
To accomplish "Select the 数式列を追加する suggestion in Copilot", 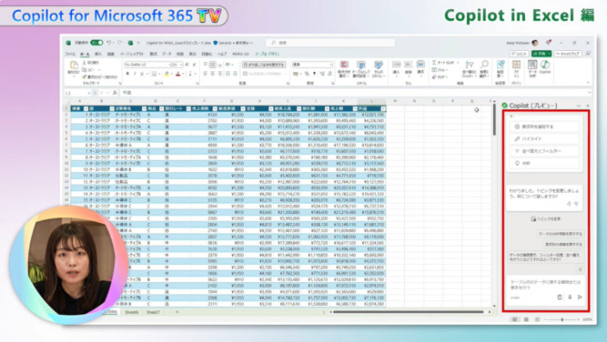I will tap(545, 126).
